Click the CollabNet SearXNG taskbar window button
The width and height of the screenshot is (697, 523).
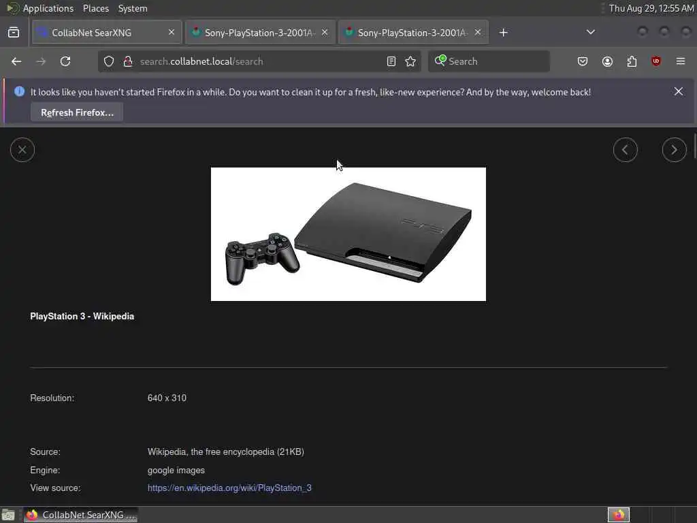pos(80,515)
